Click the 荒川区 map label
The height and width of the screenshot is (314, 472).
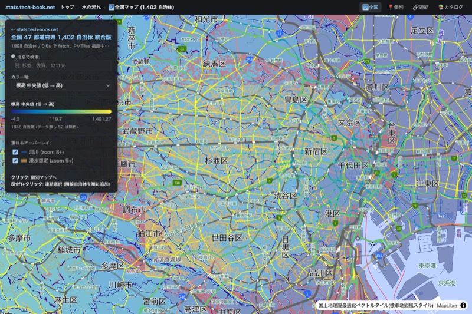[x=378, y=87]
